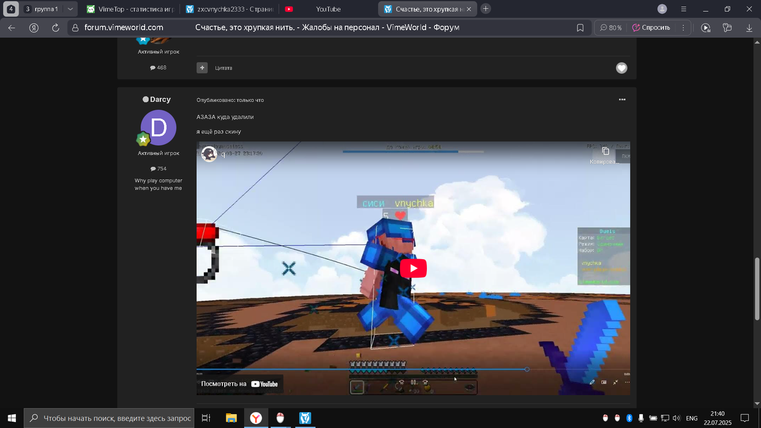Click Darcy's purple avatar
The width and height of the screenshot is (761, 428).
[x=158, y=128]
